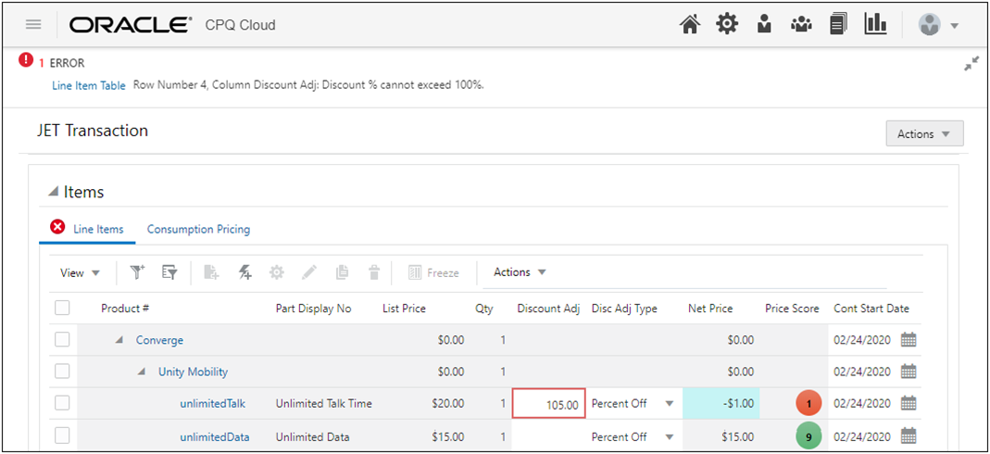The image size is (990, 454).
Task: Click the Converge Cont Start Date field
Action: [862, 340]
